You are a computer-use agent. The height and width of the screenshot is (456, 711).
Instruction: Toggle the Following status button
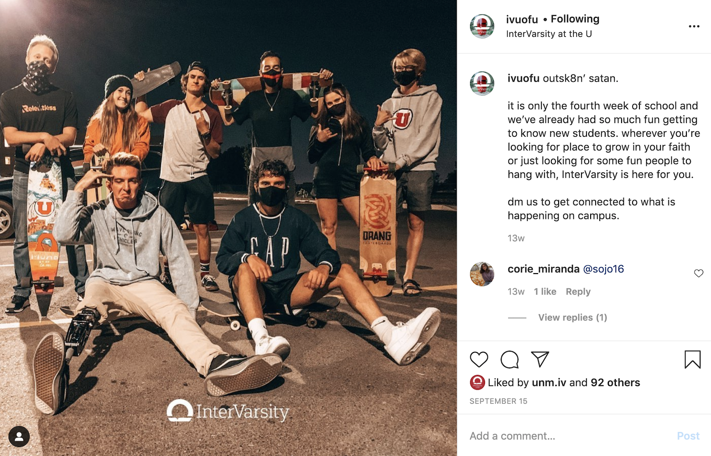575,19
